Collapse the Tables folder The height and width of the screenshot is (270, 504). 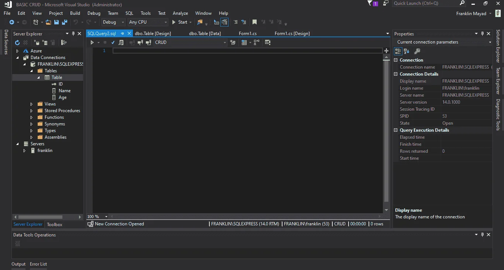pyautogui.click(x=31, y=71)
